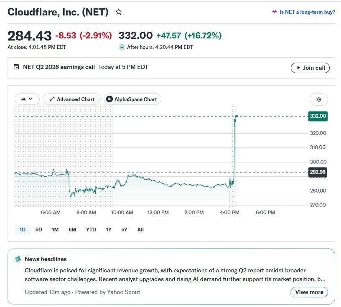Show All time chart range
The image size is (341, 307).
tap(140, 230)
